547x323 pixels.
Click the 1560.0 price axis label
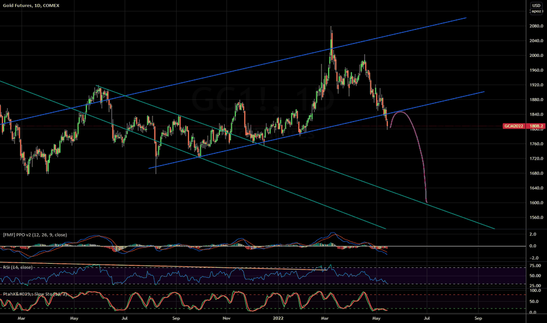point(536,217)
